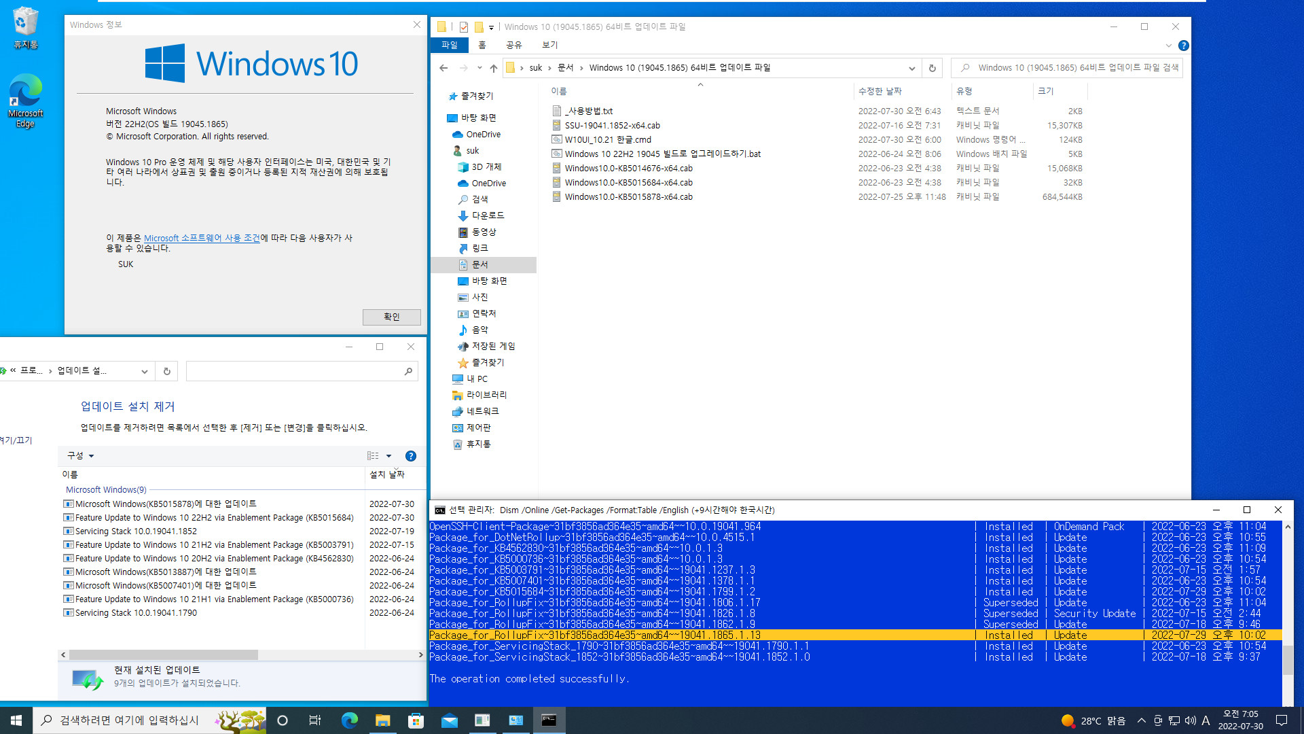Open 3D 개체 folder in navigation pane
Viewport: 1304px width, 734px height.
[x=486, y=167]
